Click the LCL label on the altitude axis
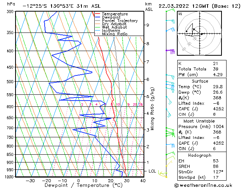 click(x=152, y=171)
